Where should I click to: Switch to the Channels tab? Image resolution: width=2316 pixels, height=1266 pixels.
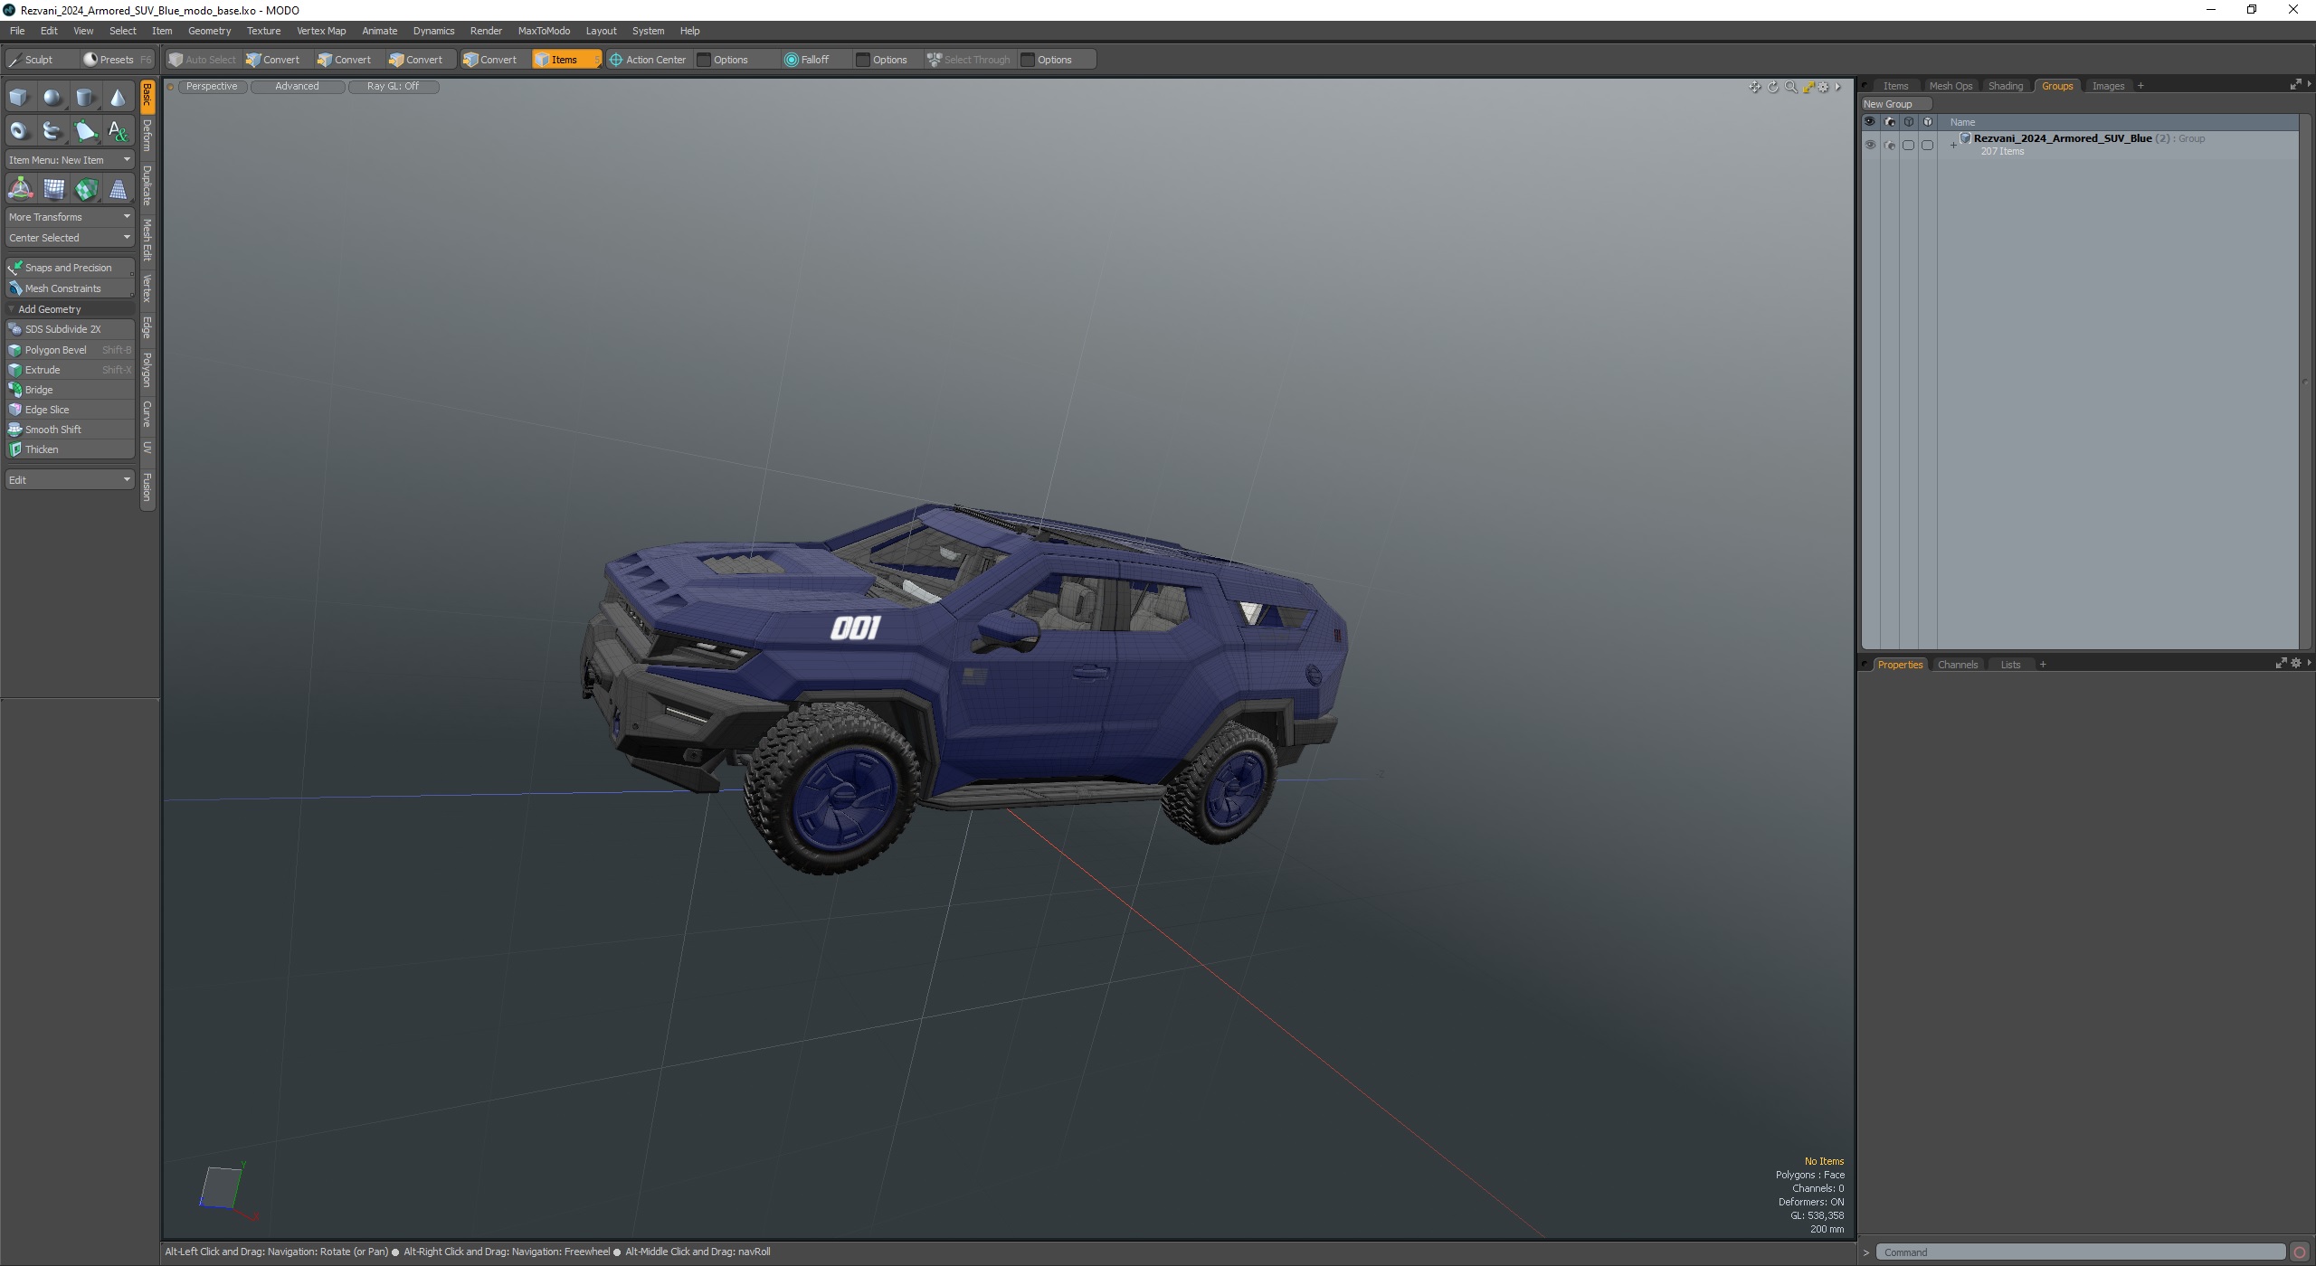1958,665
